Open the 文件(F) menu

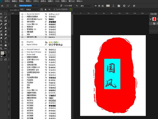(x=7, y=1)
